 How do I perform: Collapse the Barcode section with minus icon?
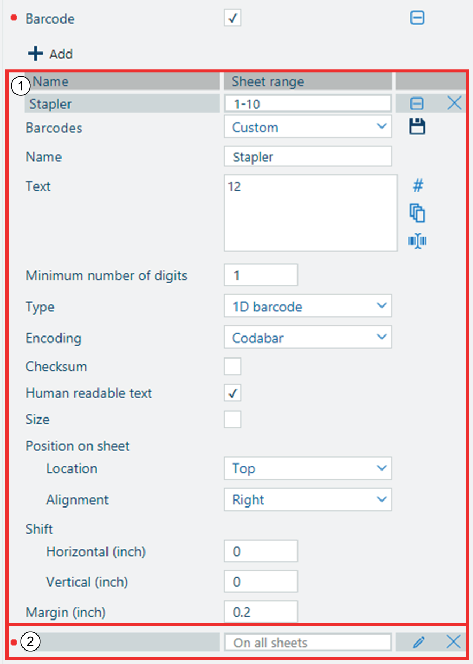pos(417,18)
